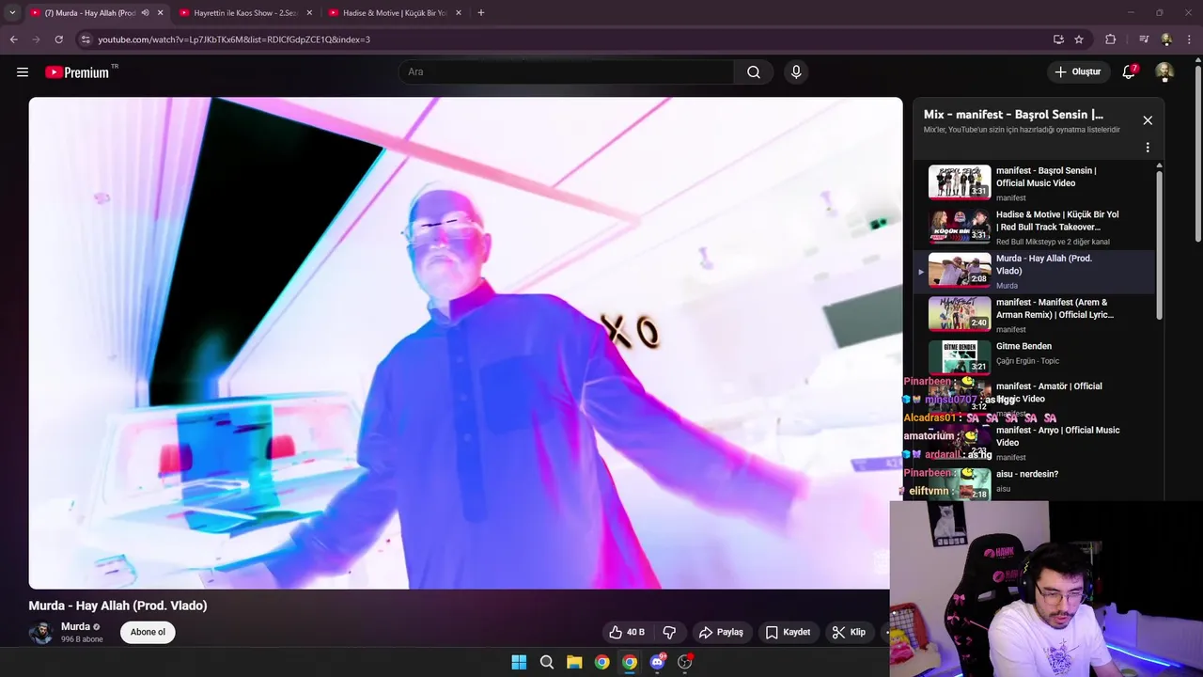Viewport: 1203px width, 677px height.
Task: Like the video with thumbs-up 40 B
Action: coord(627,632)
